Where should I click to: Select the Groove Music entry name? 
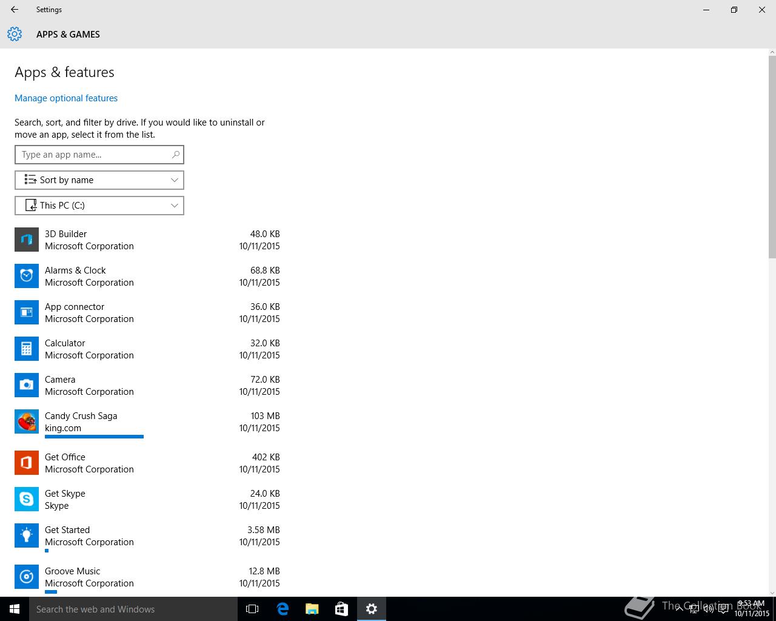tap(72, 571)
